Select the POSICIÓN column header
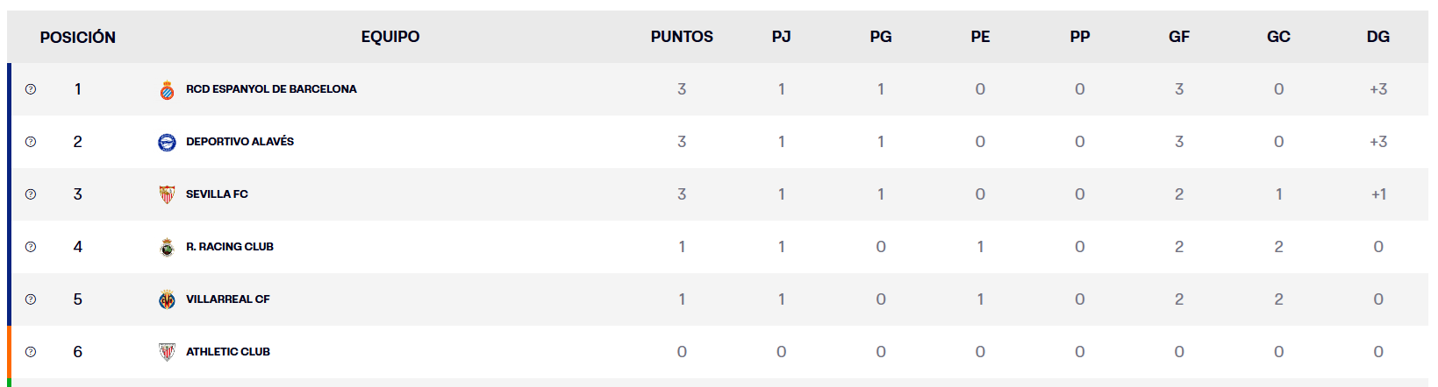Viewport: 1438px width, 387px height. pos(77,37)
